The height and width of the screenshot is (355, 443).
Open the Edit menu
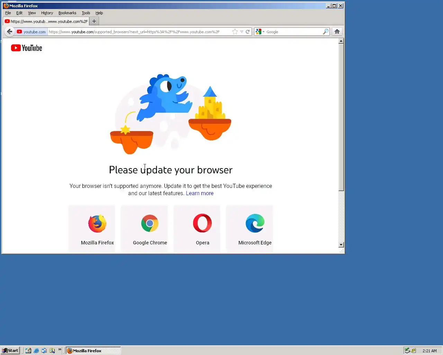[x=19, y=13]
